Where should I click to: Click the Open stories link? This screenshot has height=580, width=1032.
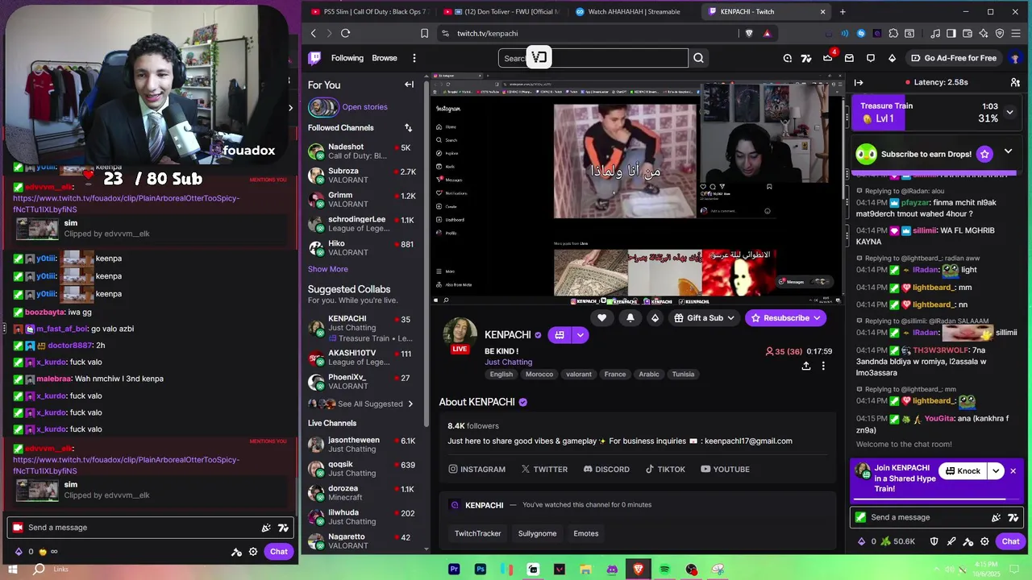coord(364,107)
